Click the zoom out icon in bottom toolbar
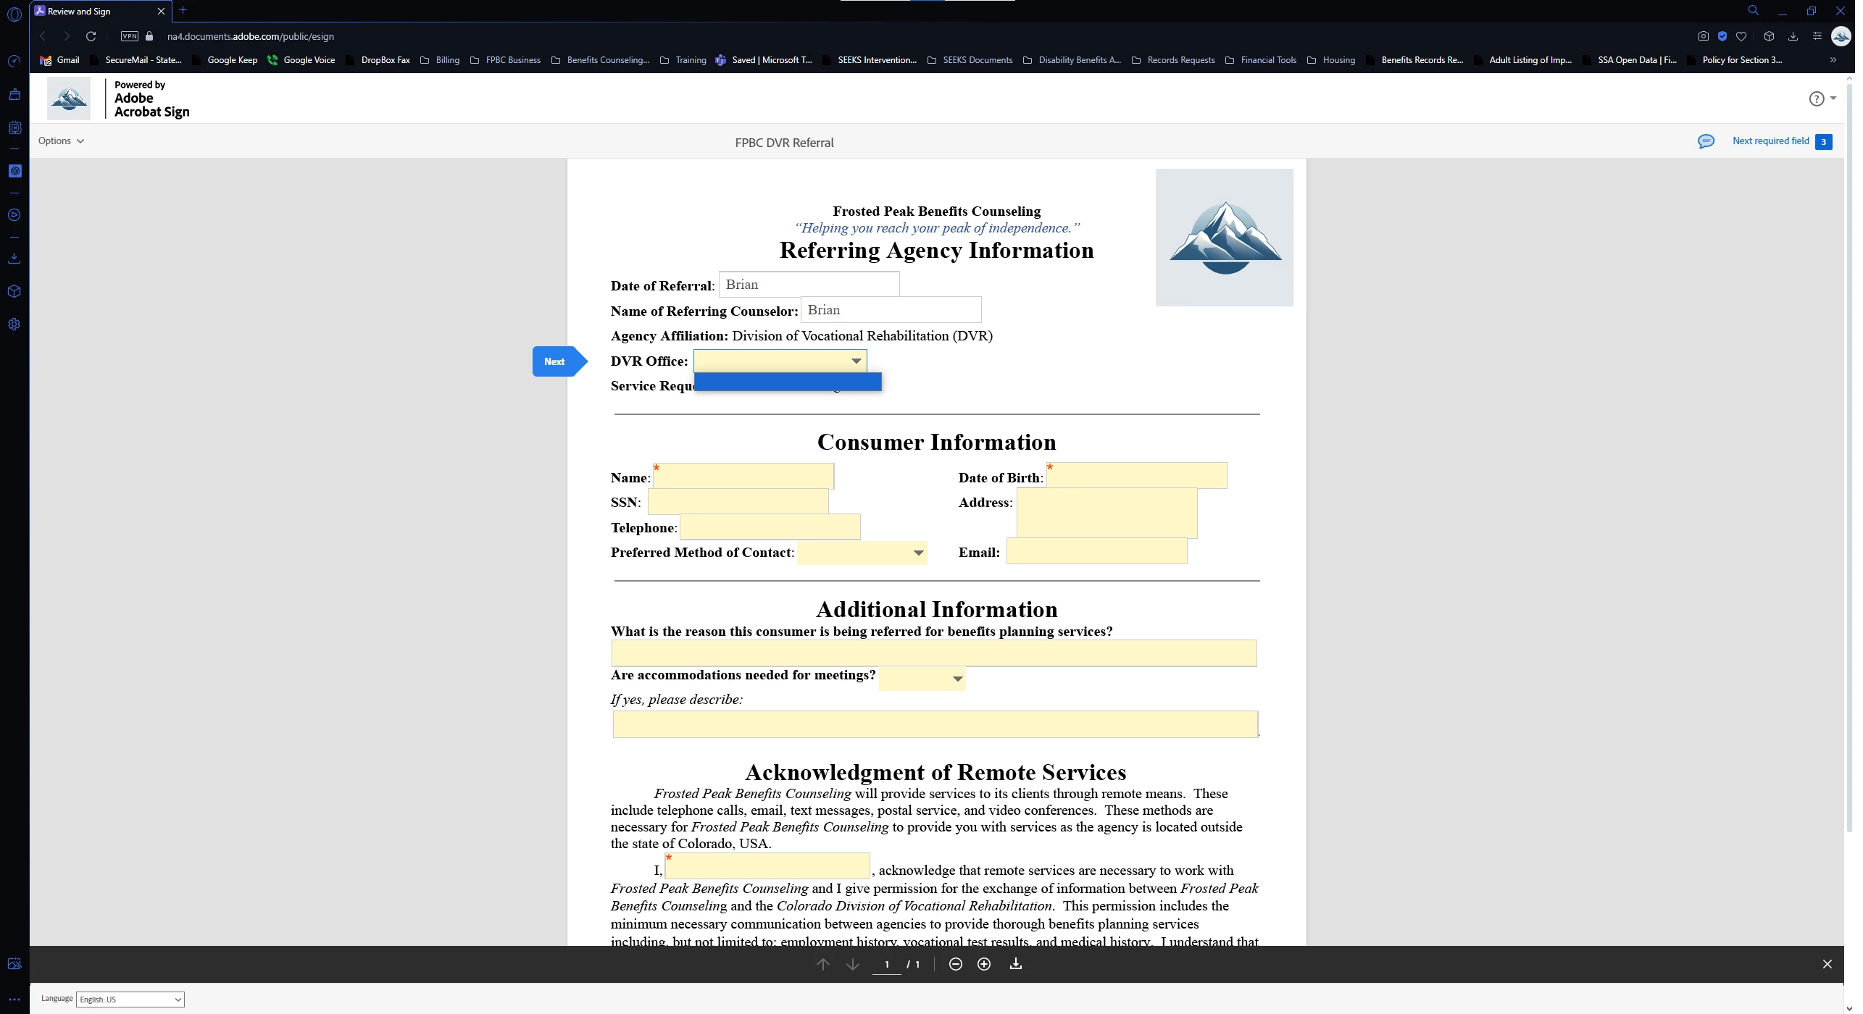1863x1014 pixels. [x=955, y=964]
